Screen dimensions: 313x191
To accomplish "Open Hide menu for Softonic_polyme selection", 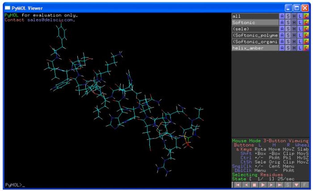I will pos(294,35).
